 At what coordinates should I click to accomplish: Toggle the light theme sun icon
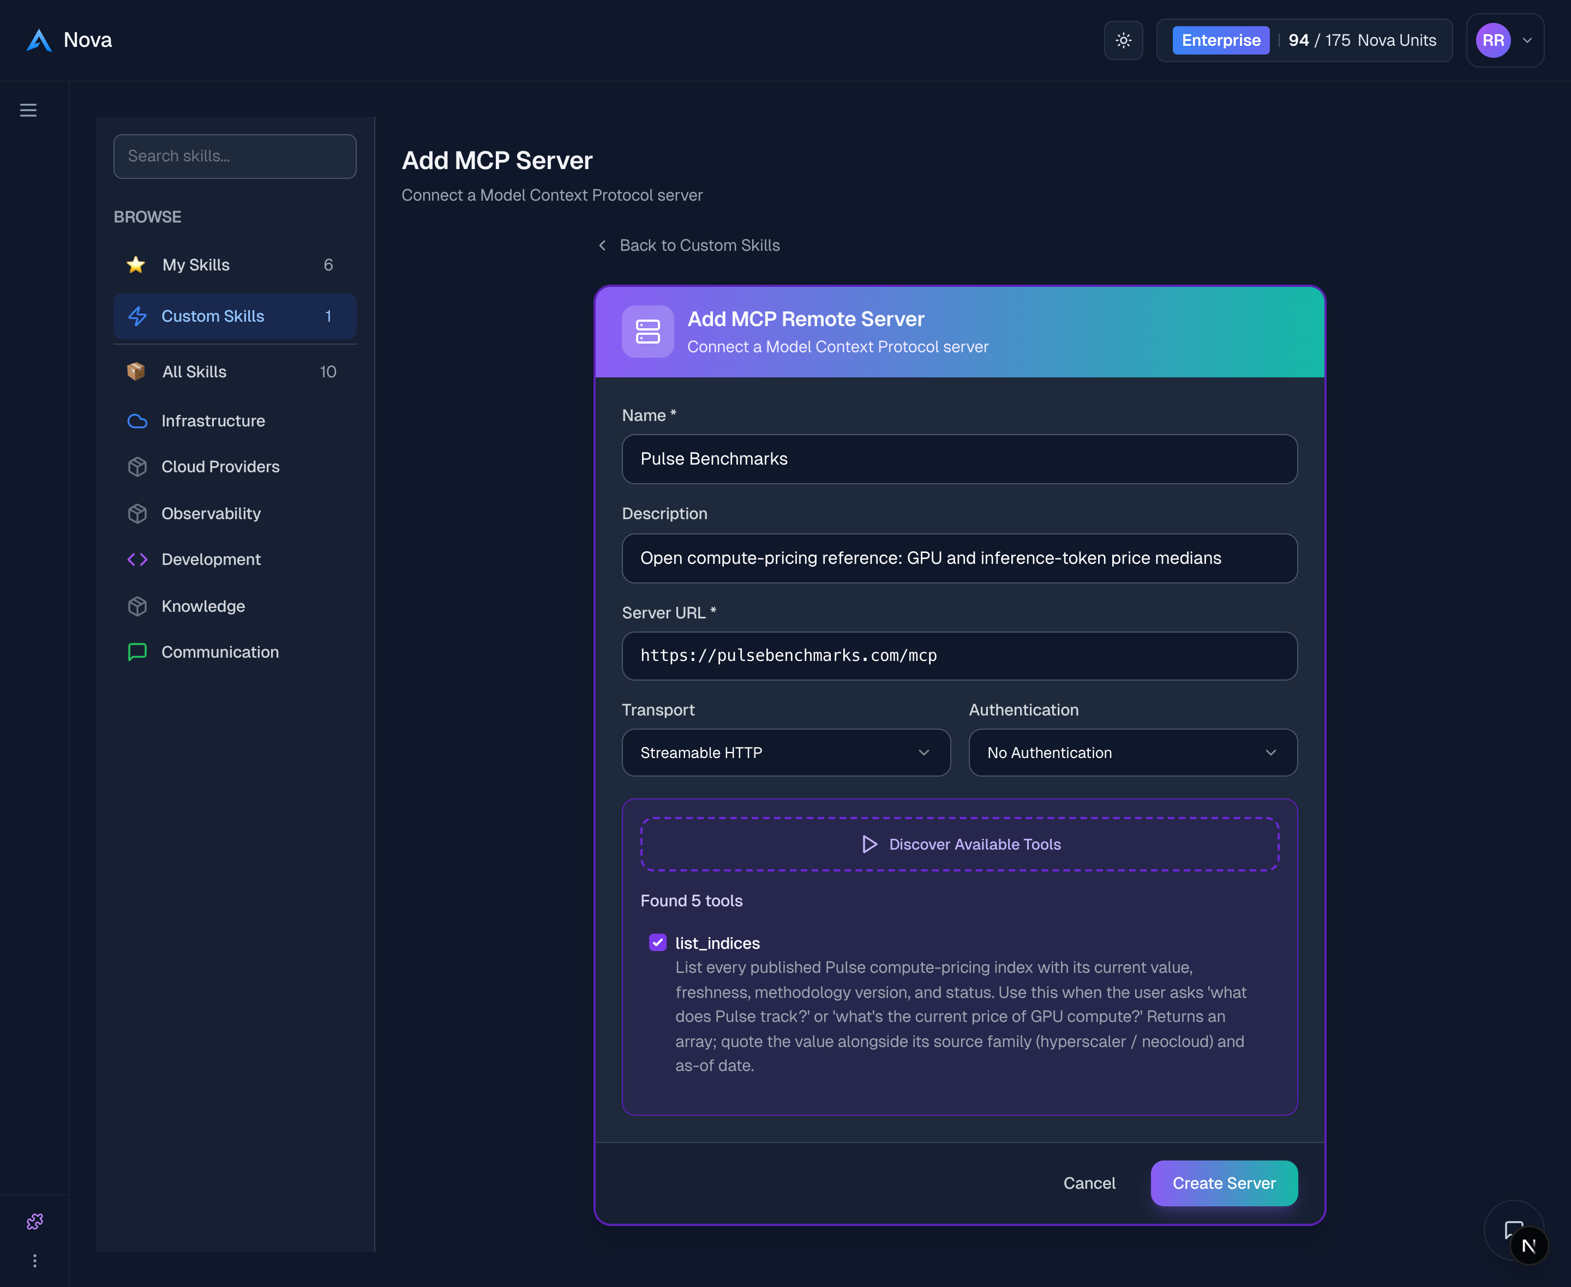pyautogui.click(x=1123, y=40)
